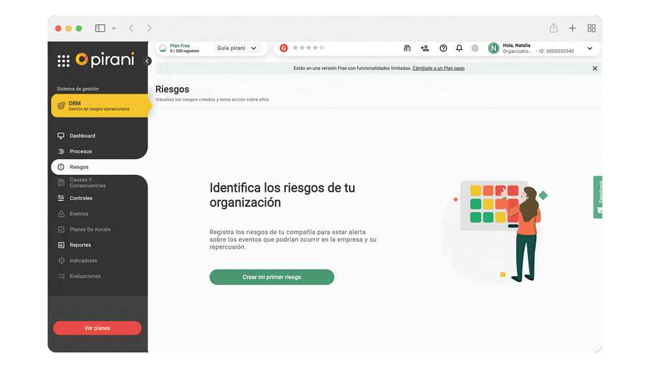Open the apps grid menu beside Pirani logo

point(63,61)
